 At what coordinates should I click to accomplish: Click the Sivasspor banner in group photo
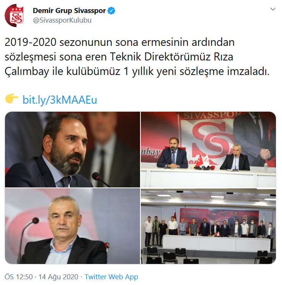pyautogui.click(x=219, y=218)
